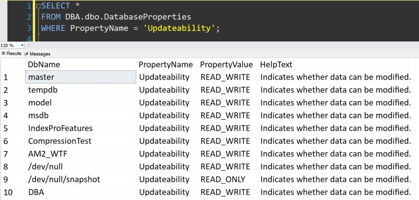Select row header number 1

(x=13, y=77)
